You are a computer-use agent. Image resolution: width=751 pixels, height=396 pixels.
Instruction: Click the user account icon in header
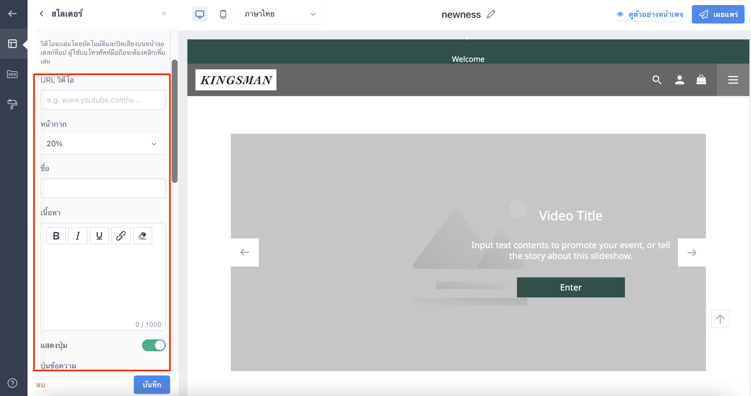tap(679, 80)
